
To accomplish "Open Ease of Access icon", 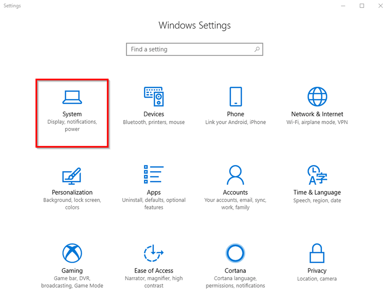I will tap(153, 253).
